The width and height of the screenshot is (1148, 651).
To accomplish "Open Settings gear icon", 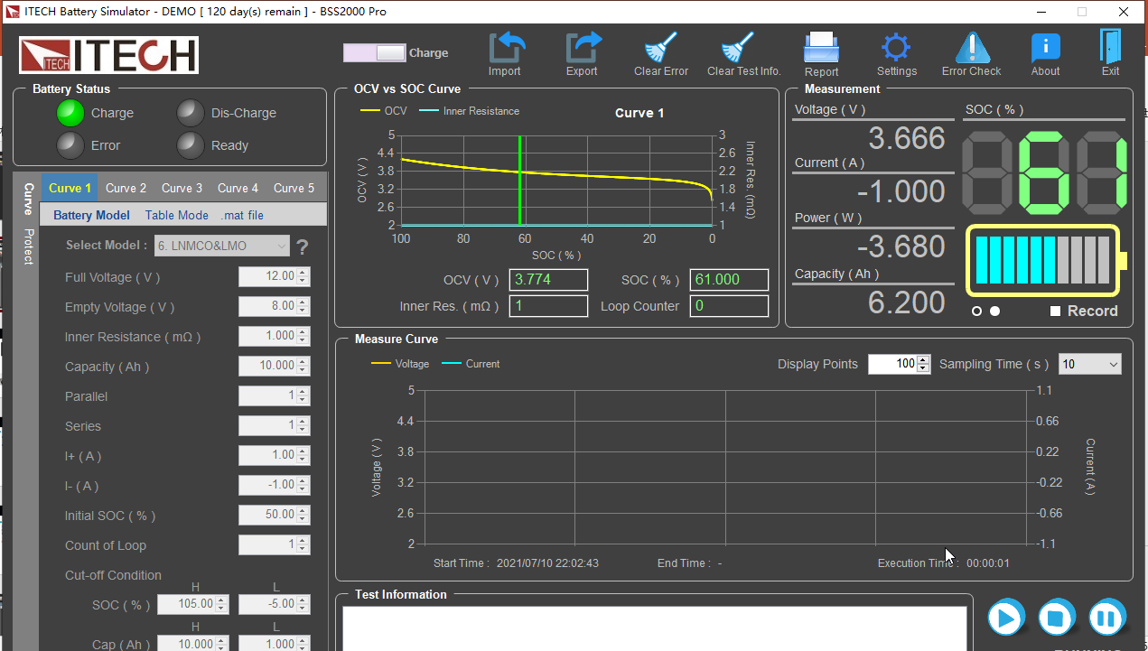I will coord(896,48).
